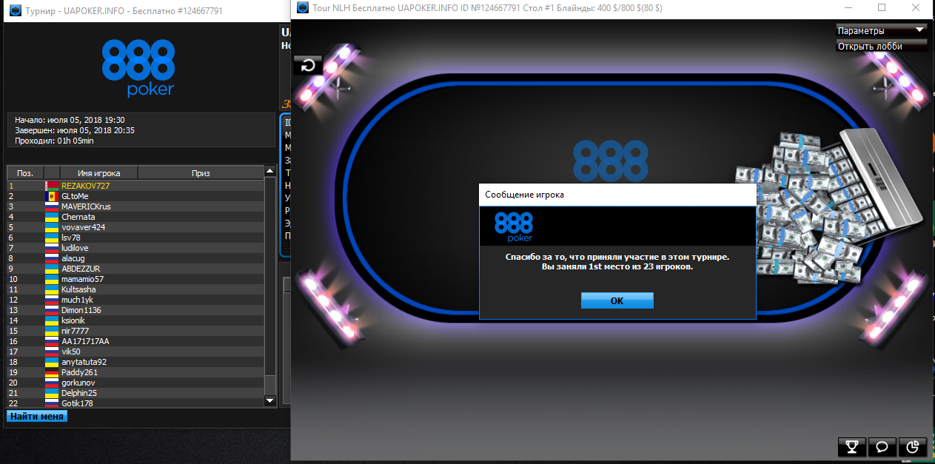Select player row much1yk
Screen dimensions: 935x464
tap(135, 300)
